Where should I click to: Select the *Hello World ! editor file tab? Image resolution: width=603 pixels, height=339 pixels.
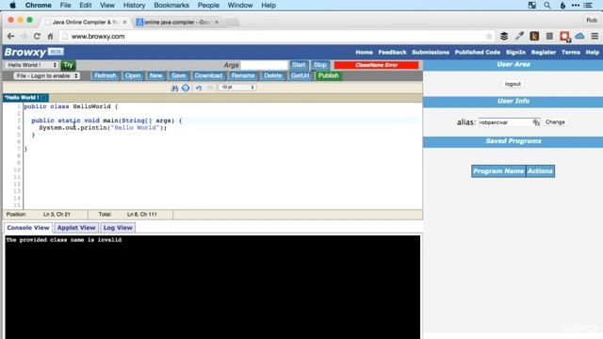point(25,98)
